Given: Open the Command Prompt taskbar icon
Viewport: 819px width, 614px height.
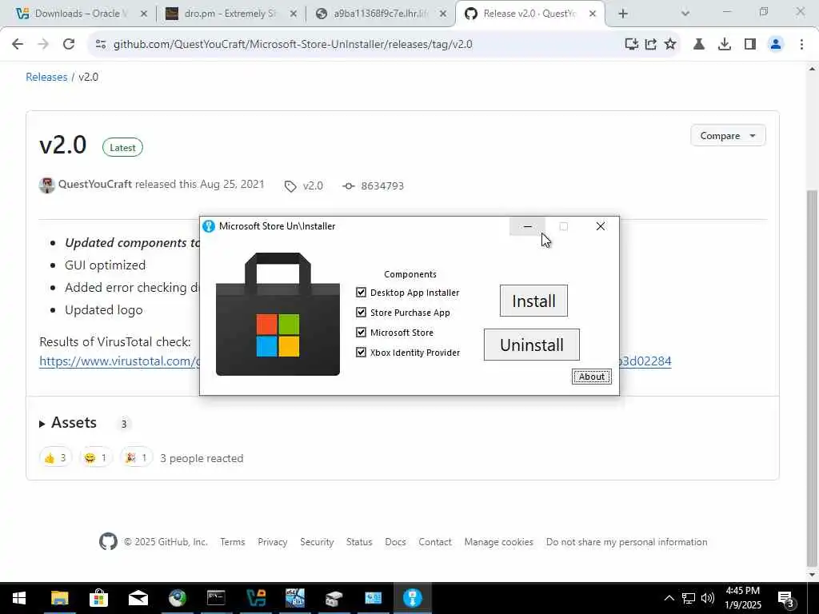Looking at the screenshot, I should point(216,598).
